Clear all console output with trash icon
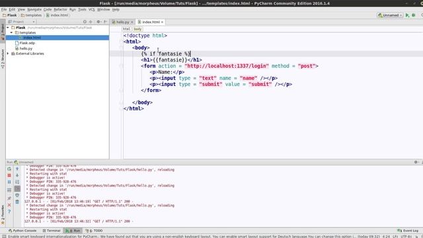This screenshot has width=423, height=238. click(x=17, y=202)
